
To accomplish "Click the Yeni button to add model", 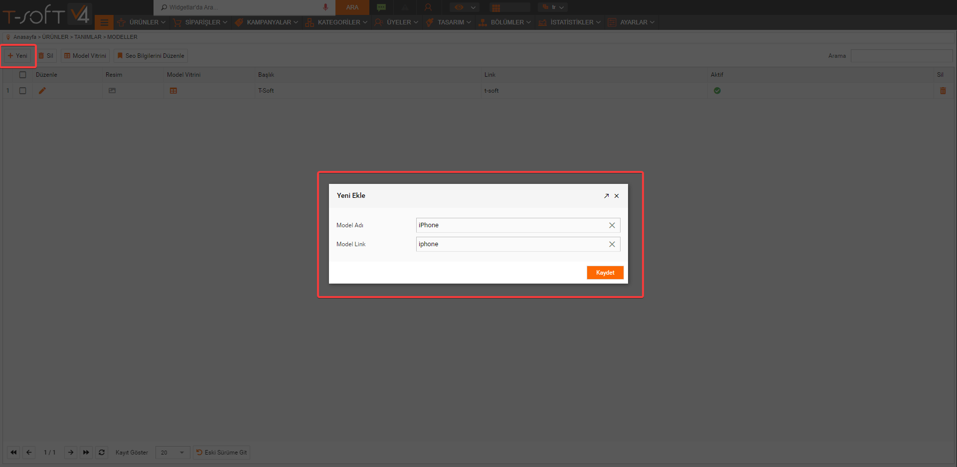I will point(18,56).
